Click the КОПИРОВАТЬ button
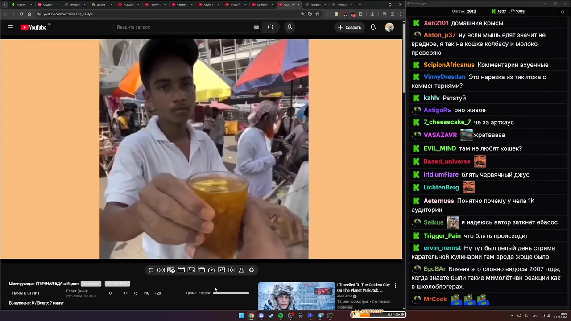The height and width of the screenshot is (321, 571). (117, 284)
